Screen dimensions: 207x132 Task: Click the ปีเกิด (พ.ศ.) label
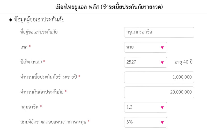(31, 62)
